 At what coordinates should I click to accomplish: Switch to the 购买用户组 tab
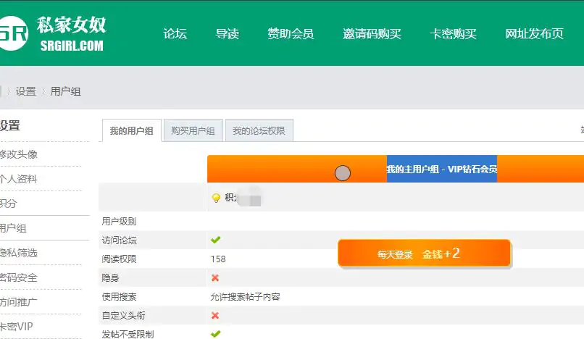point(193,130)
